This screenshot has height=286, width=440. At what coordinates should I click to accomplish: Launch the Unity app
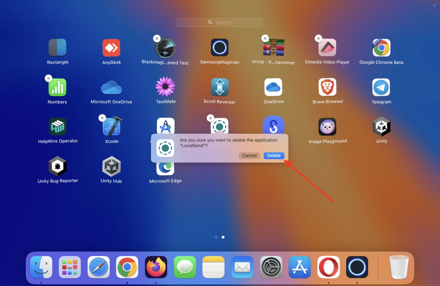pos(381,127)
